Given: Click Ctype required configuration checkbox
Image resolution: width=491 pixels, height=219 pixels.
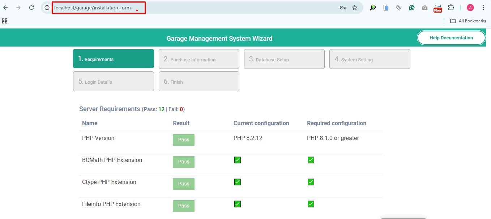Looking at the screenshot, I should (311, 182).
